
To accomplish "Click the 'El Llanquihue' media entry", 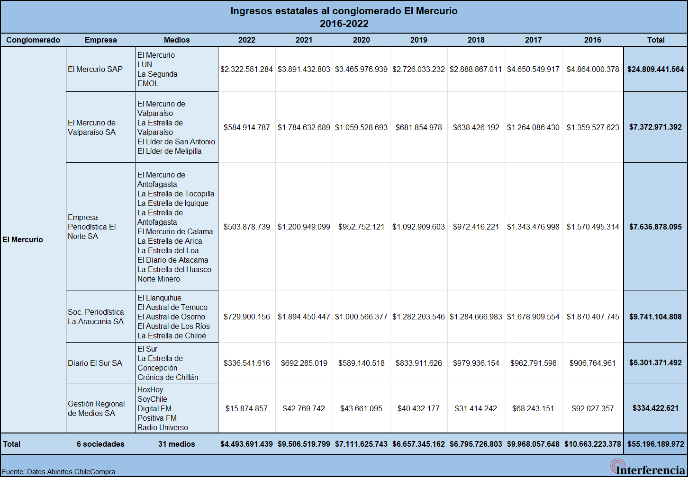I will coord(159,298).
